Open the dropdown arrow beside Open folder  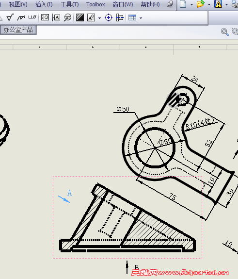click(x=209, y=5)
